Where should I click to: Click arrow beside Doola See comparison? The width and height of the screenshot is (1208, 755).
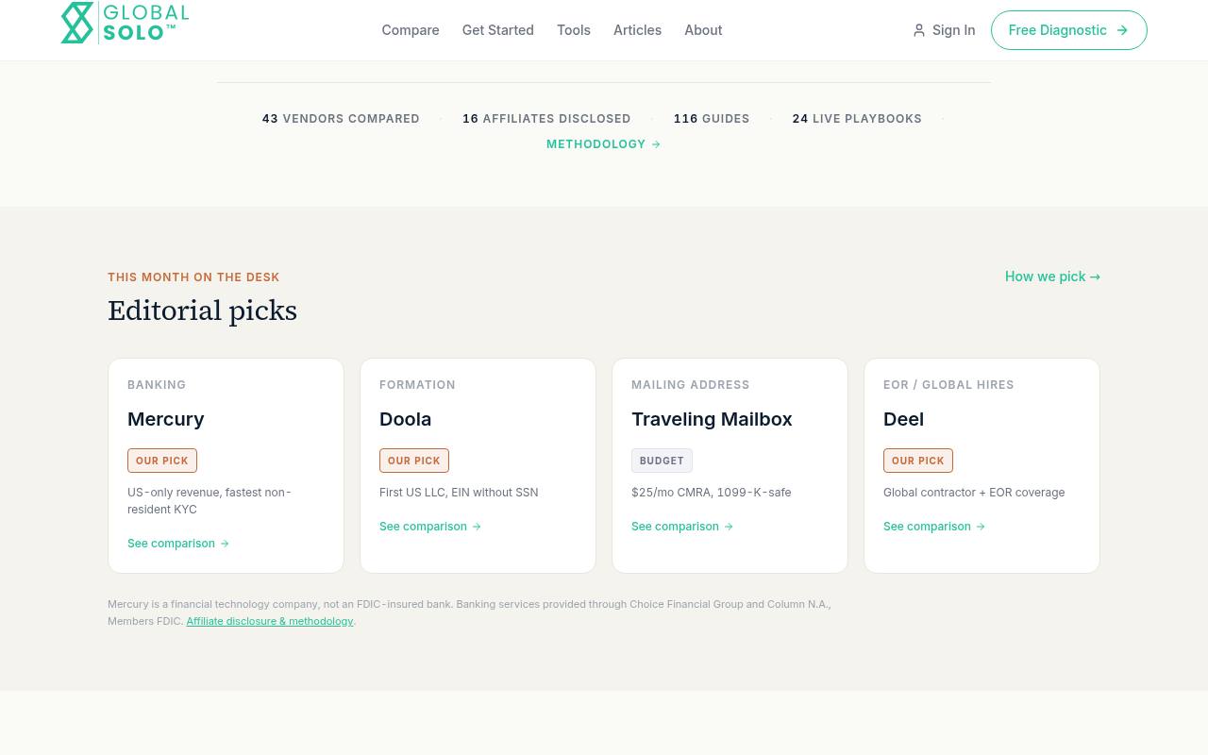coord(477,527)
